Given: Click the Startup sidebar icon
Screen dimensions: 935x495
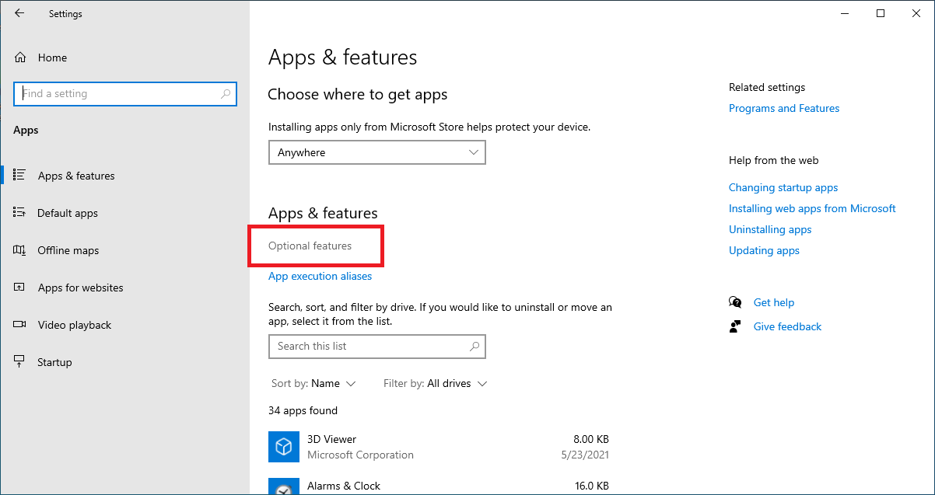Looking at the screenshot, I should click(20, 362).
